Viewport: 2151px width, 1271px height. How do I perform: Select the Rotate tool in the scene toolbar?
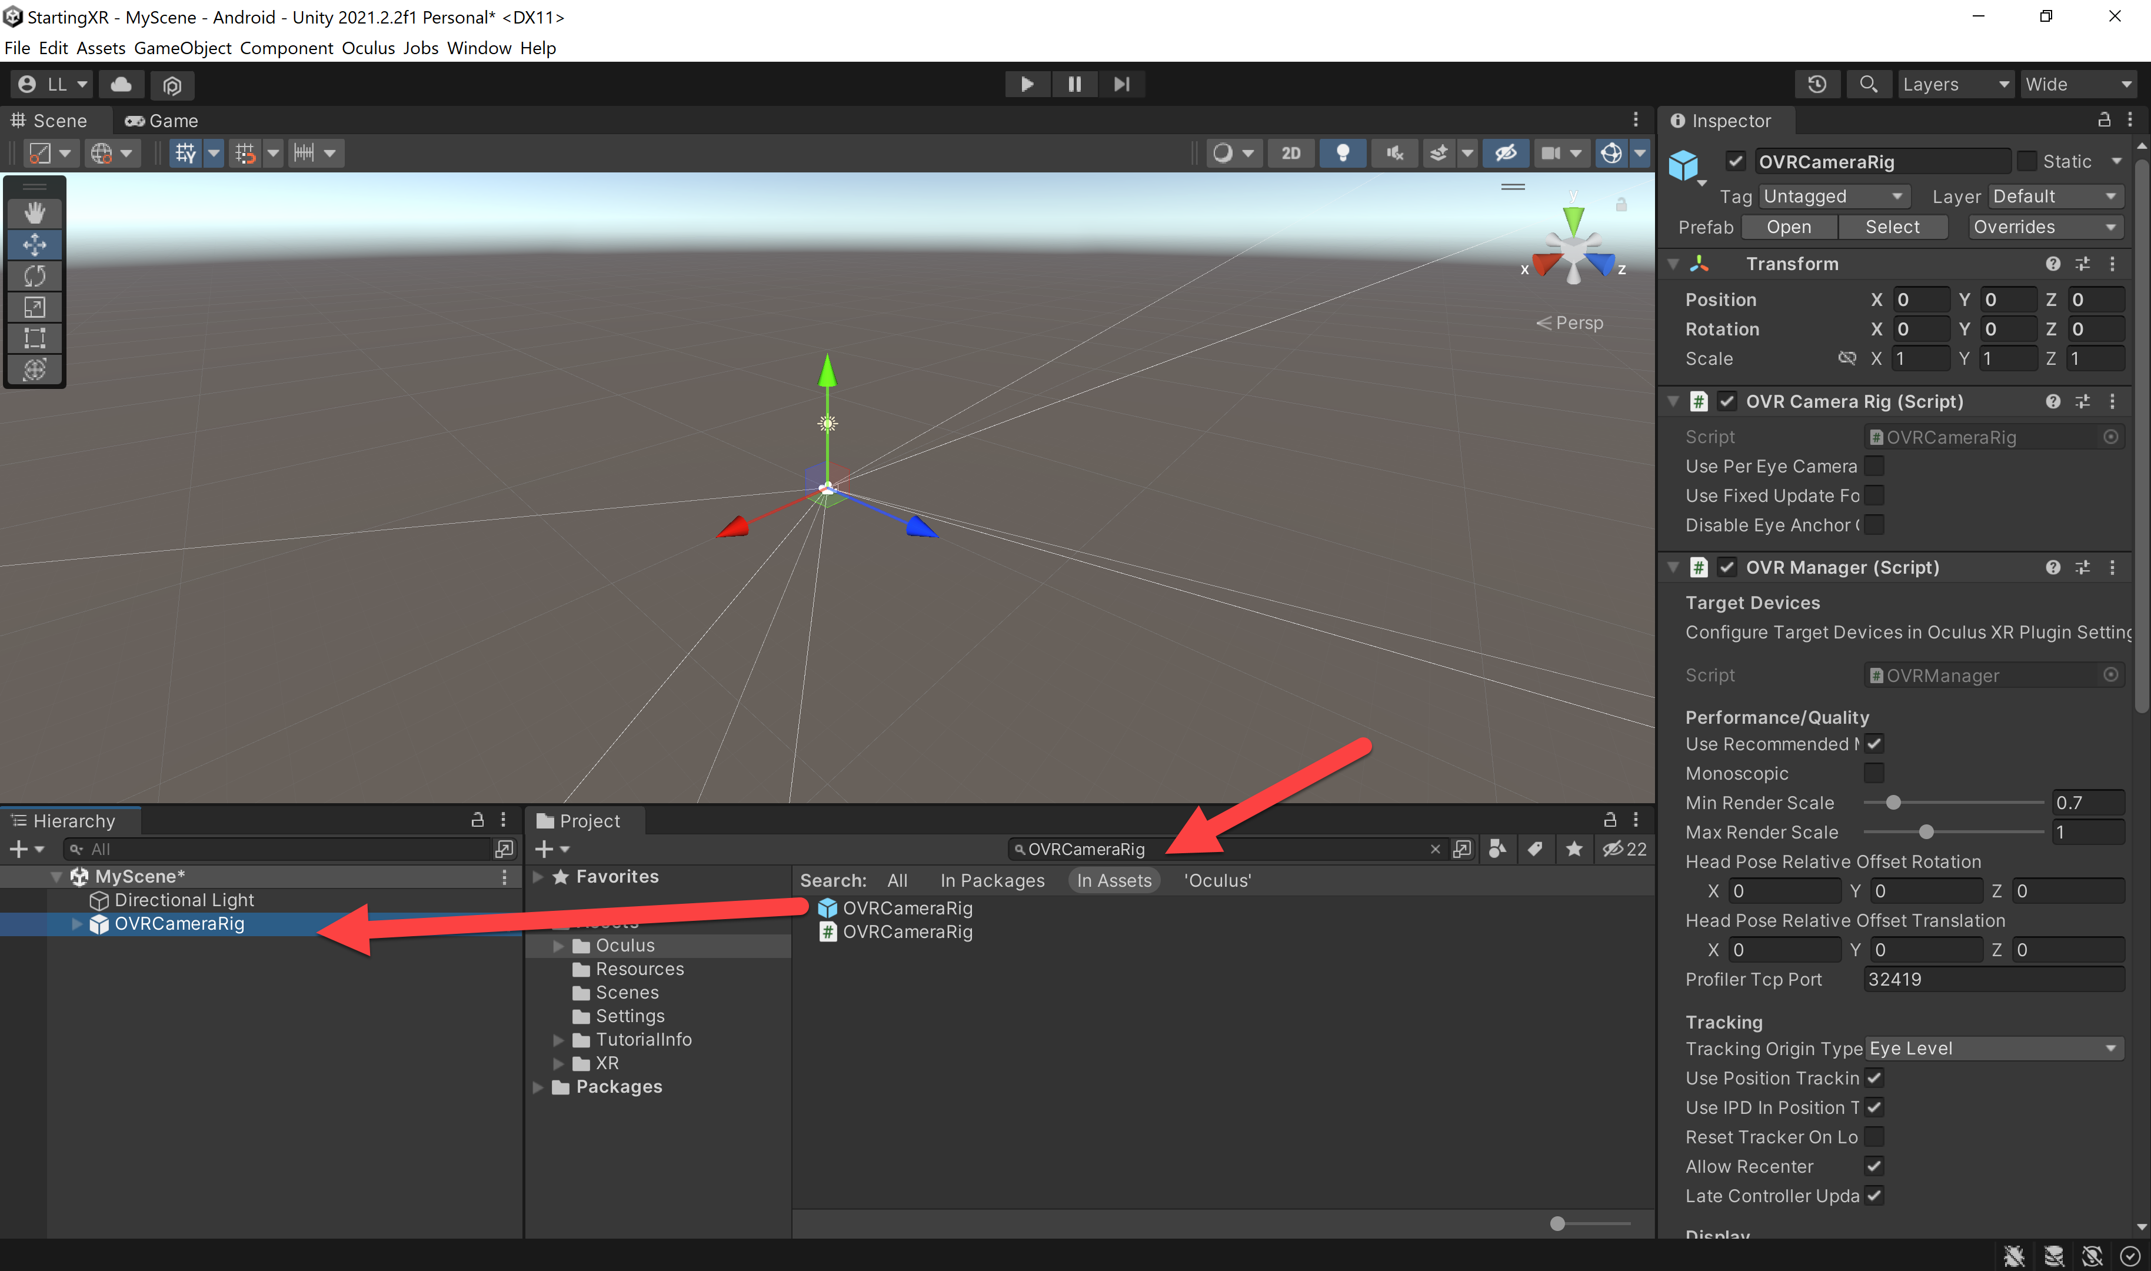tap(34, 276)
